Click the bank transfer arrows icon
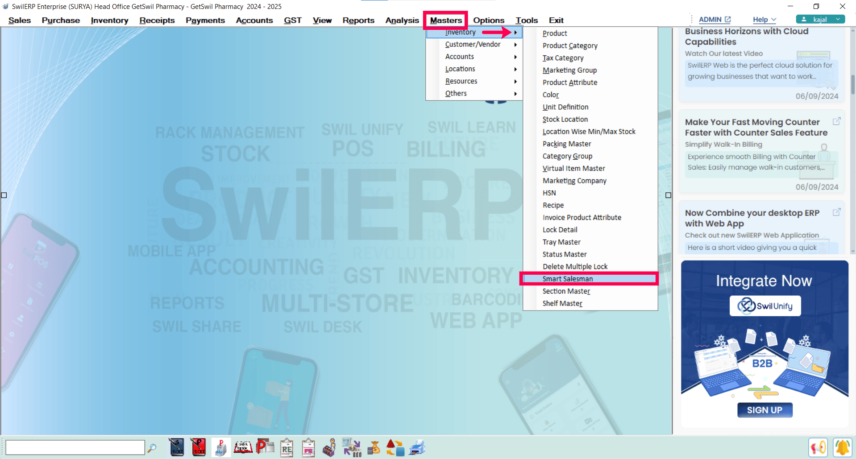This screenshot has width=856, height=459. tap(352, 447)
